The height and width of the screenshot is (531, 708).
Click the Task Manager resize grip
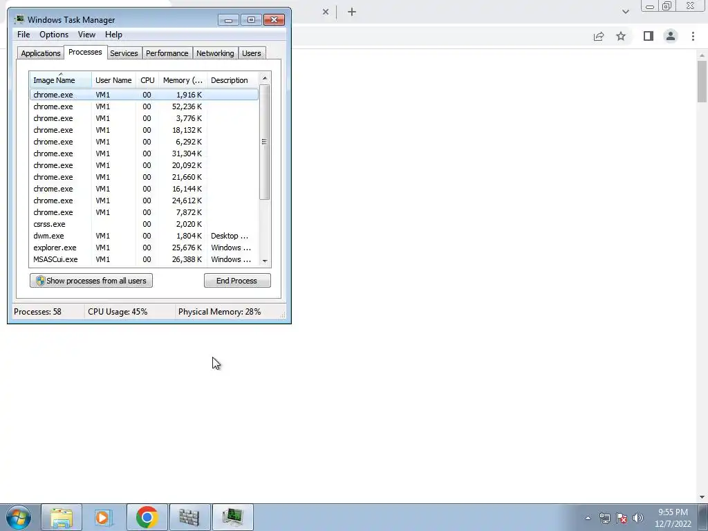(283, 315)
